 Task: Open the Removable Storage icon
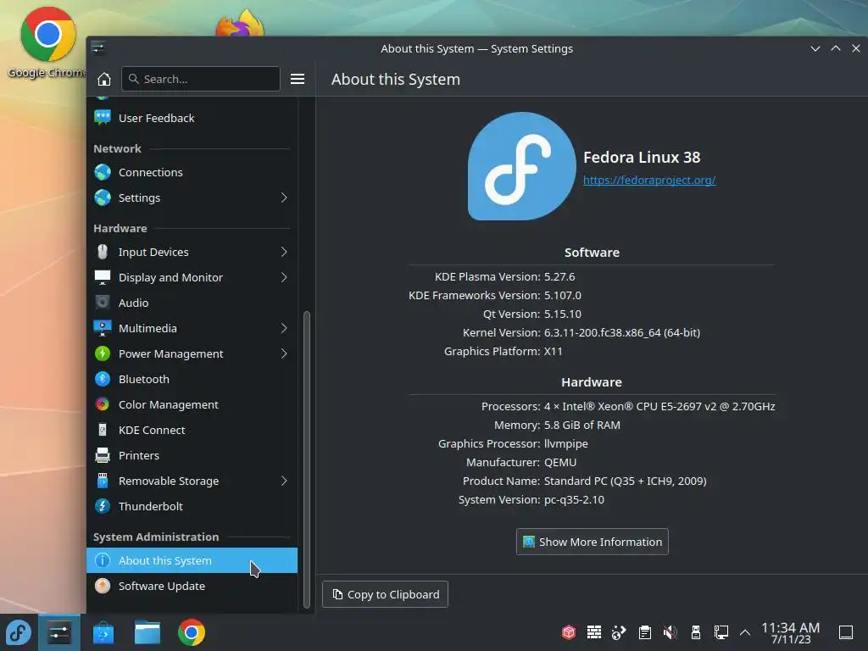(103, 481)
